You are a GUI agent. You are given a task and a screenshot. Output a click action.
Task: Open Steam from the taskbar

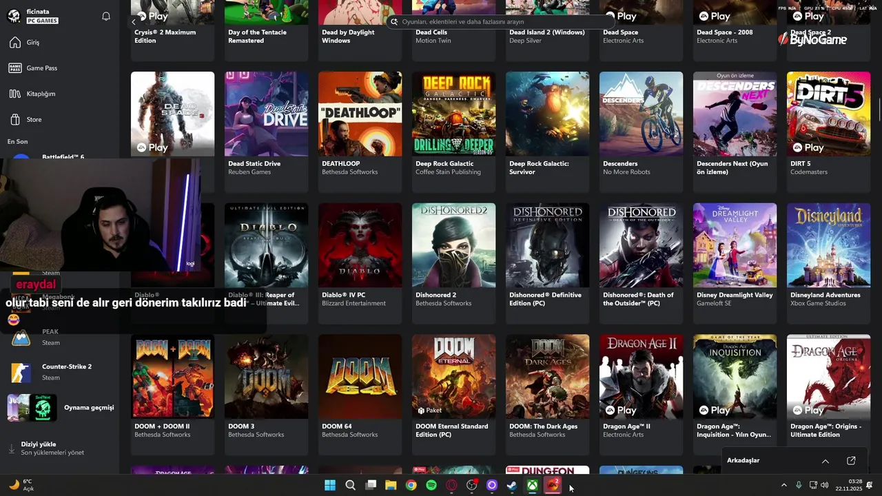512,486
